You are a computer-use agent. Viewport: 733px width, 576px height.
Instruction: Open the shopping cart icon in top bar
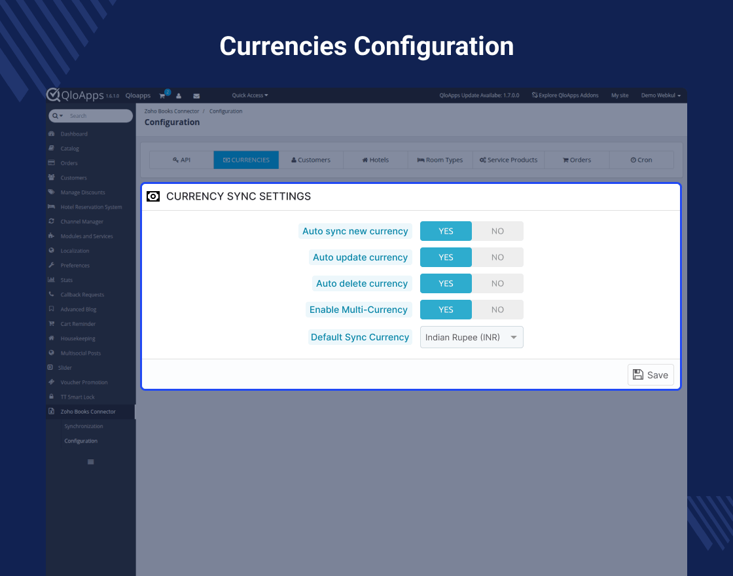[162, 96]
